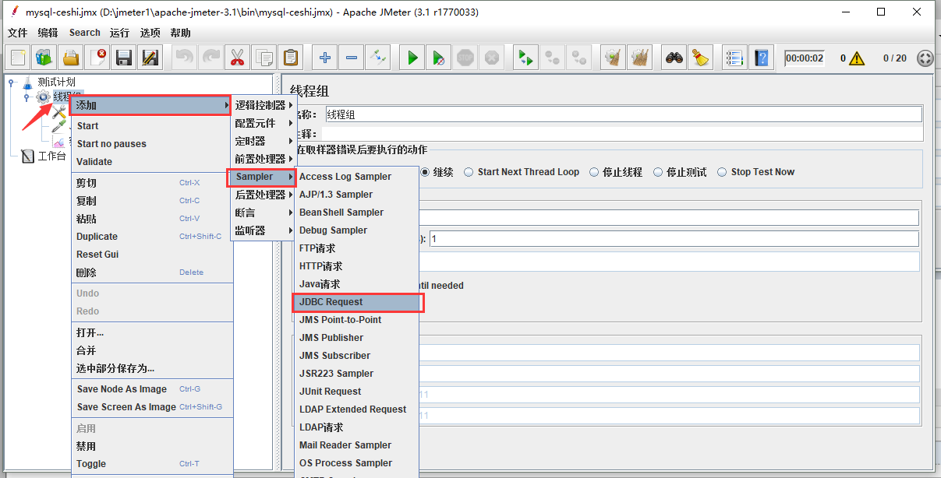This screenshot has height=478, width=941.
Task: Choose BeanShell Sampler entry
Action: [x=356, y=213]
